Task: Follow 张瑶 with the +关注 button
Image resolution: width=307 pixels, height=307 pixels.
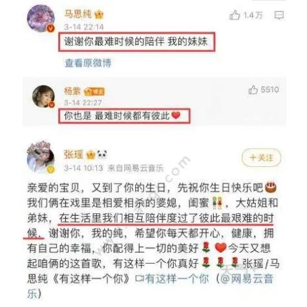Action: point(262,158)
